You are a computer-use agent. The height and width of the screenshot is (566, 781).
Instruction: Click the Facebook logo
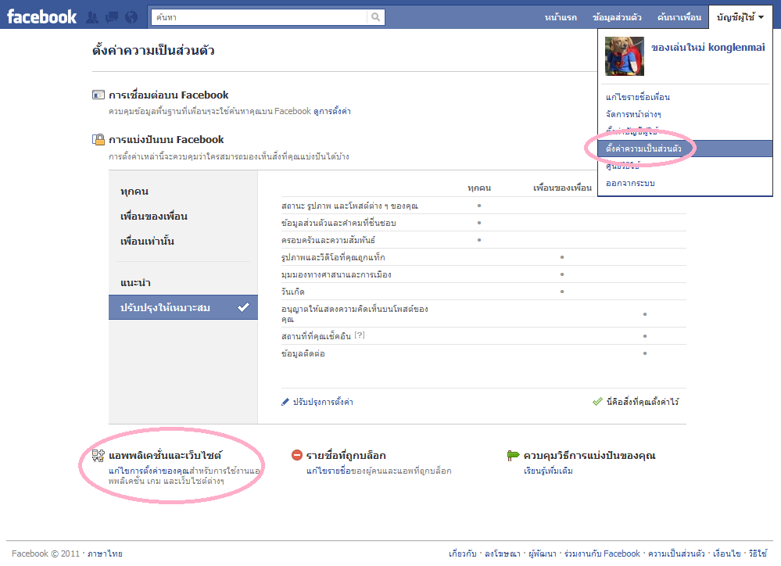point(42,16)
